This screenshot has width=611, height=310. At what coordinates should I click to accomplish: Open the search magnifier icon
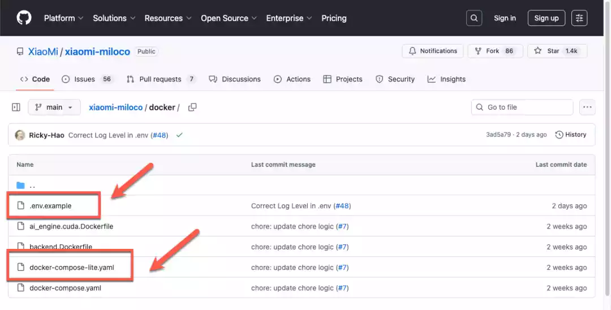click(x=474, y=18)
